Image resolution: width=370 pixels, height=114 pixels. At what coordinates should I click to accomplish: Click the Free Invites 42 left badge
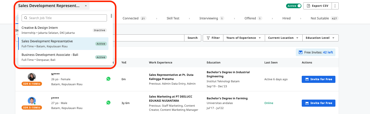tap(316, 53)
